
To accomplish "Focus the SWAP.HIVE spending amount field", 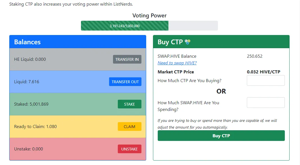I will [265, 103].
